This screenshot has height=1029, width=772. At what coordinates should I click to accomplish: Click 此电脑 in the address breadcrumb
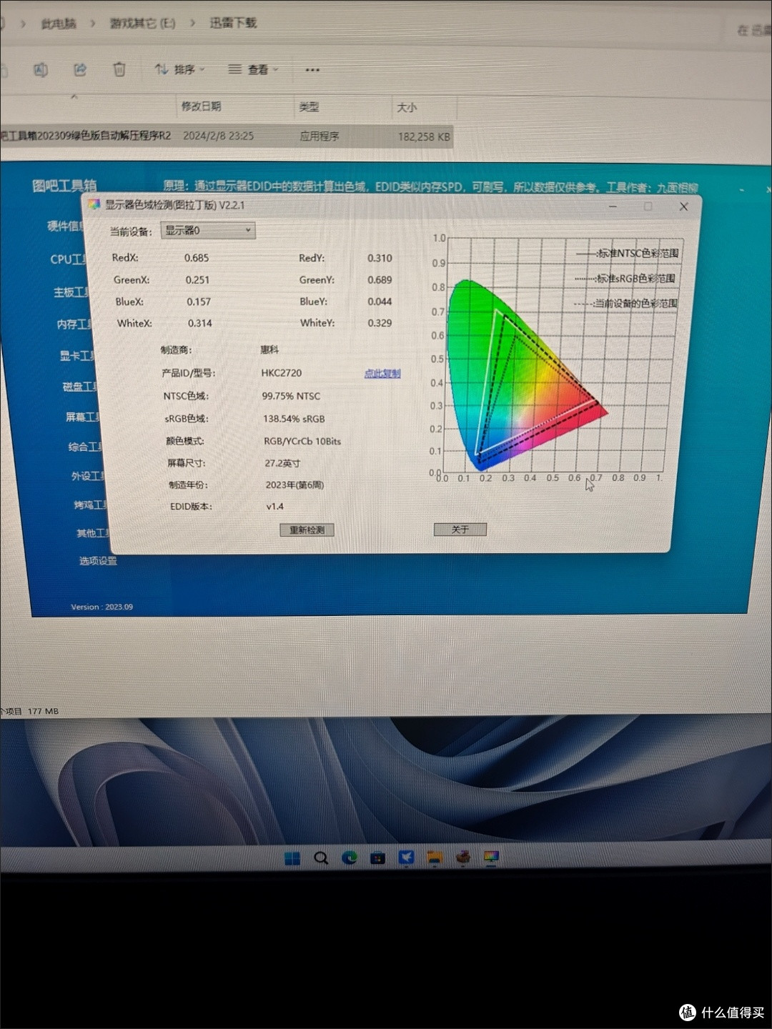59,24
